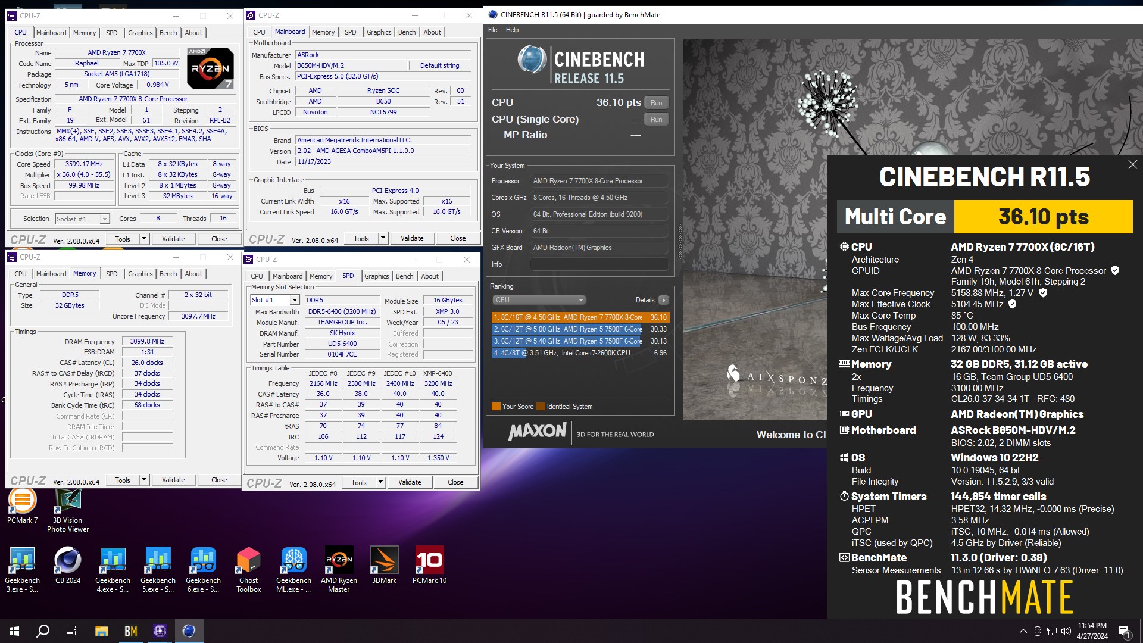Switch to CPU-Z taskbar app
Image resolution: width=1143 pixels, height=643 pixels.
(160, 631)
